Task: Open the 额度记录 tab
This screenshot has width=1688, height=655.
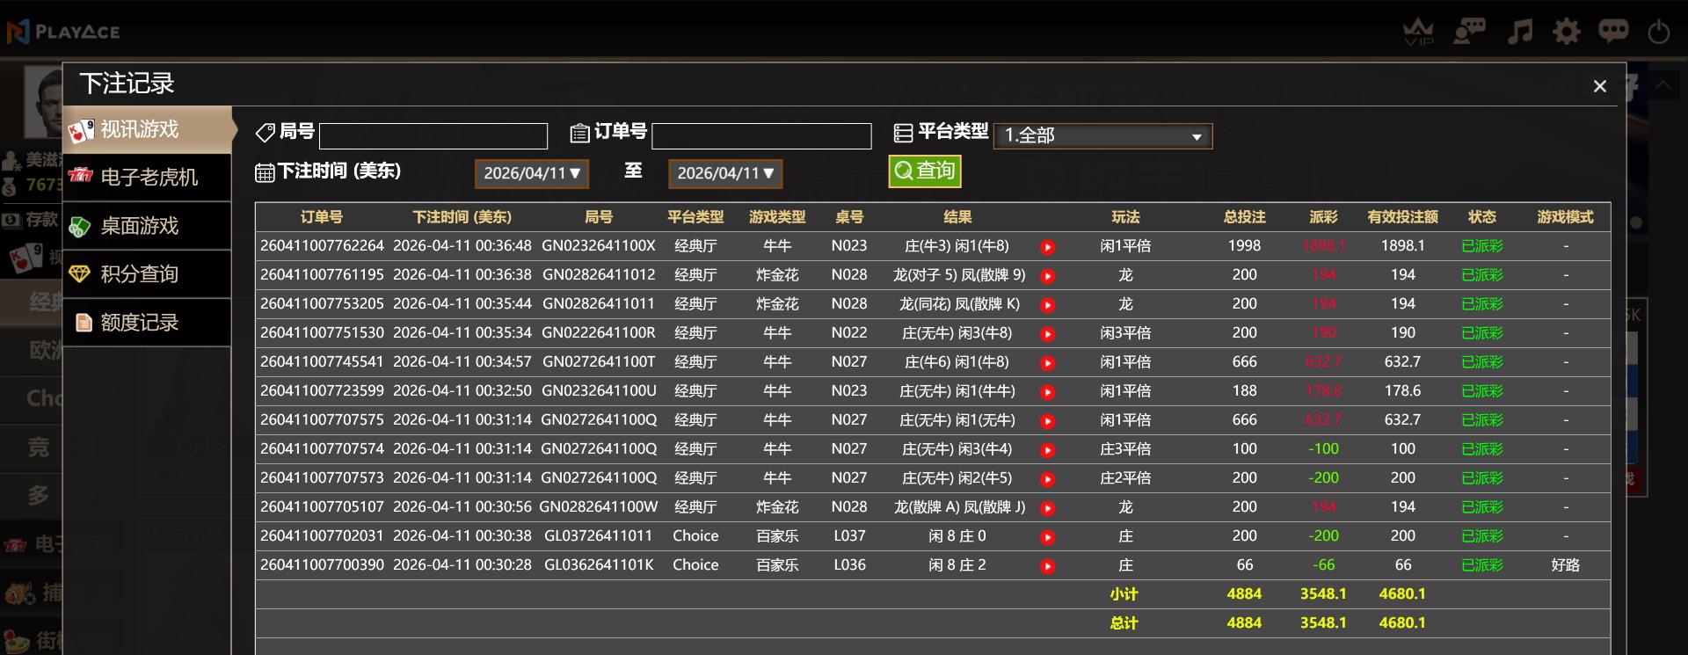Action: tap(147, 323)
